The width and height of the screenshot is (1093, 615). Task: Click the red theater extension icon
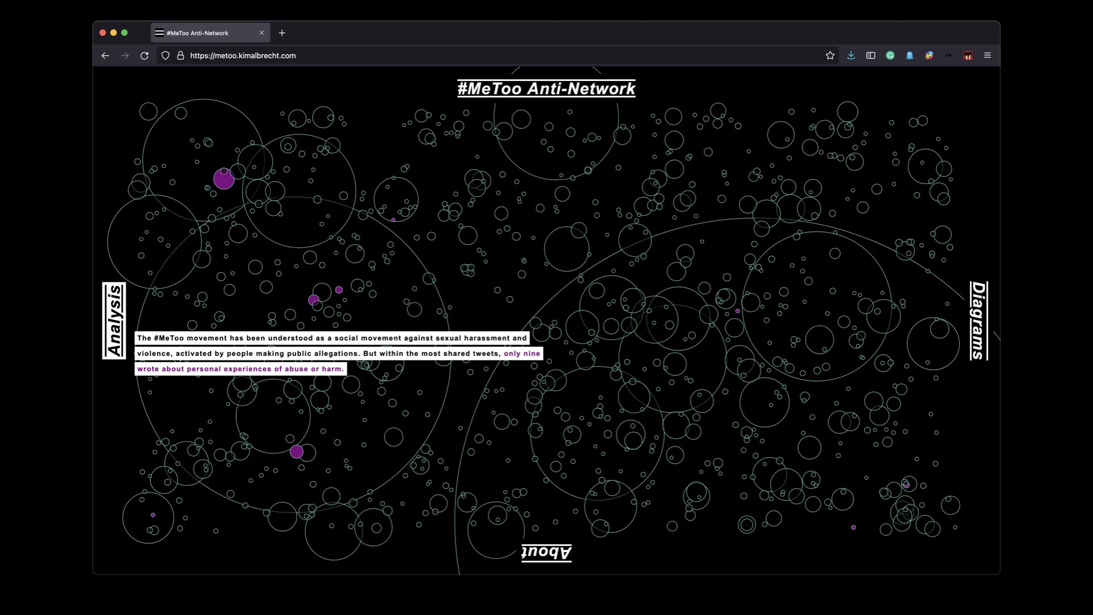coord(968,55)
